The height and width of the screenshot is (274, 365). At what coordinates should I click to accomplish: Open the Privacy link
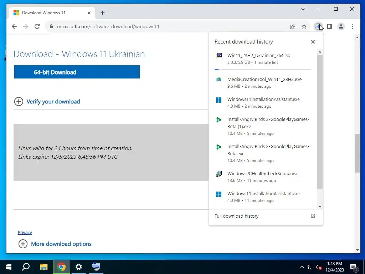point(25,232)
